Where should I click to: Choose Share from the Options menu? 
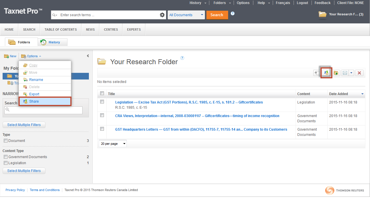point(45,101)
